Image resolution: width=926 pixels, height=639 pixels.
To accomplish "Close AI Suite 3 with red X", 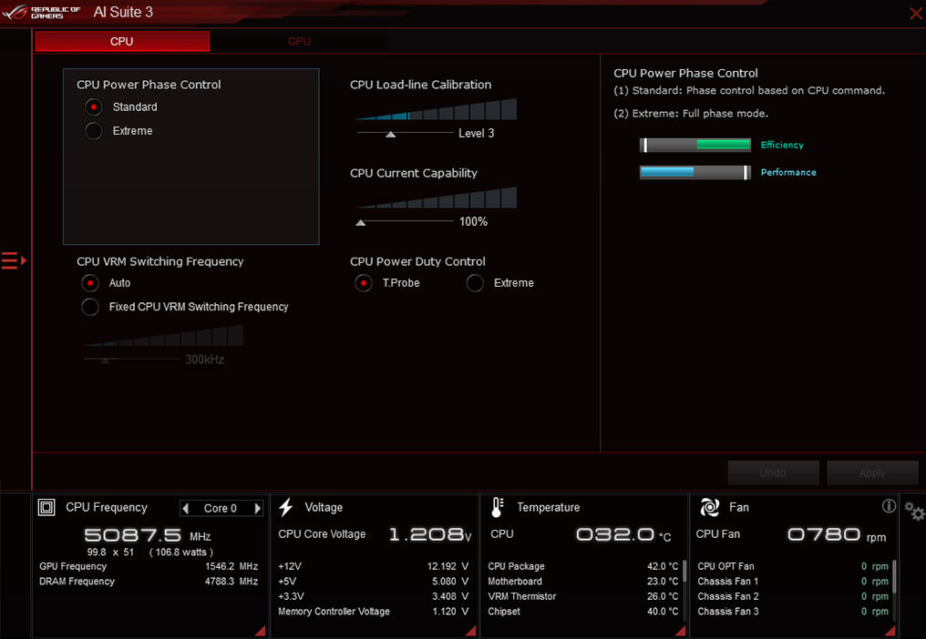I will (x=916, y=14).
